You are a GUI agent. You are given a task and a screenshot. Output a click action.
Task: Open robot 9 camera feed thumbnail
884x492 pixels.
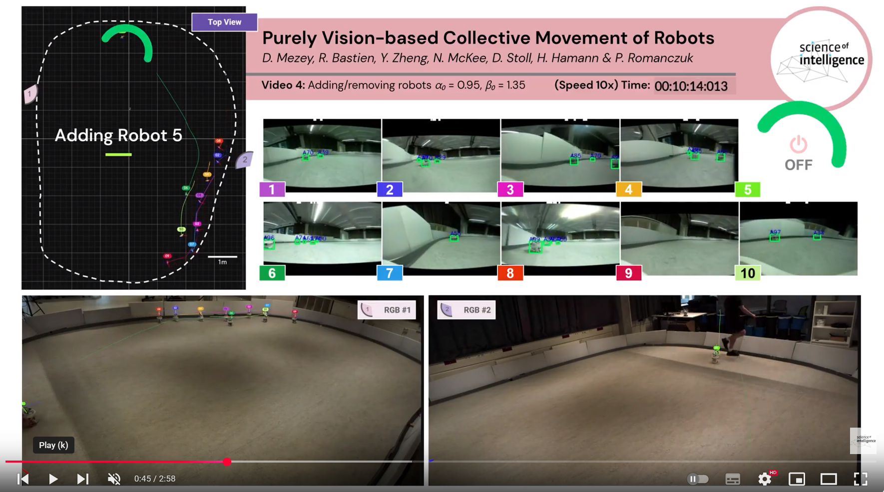tap(679, 238)
